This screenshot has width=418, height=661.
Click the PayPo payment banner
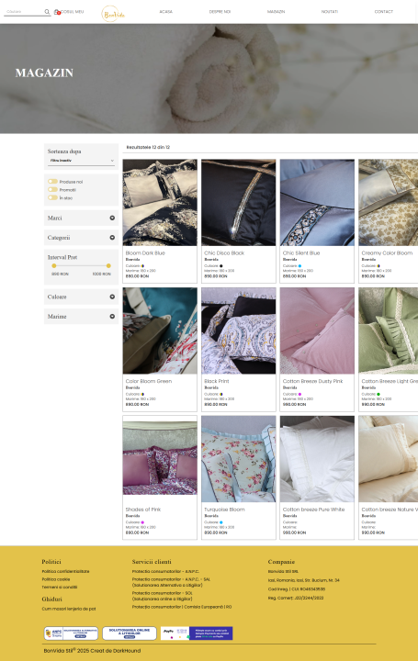tap(197, 633)
